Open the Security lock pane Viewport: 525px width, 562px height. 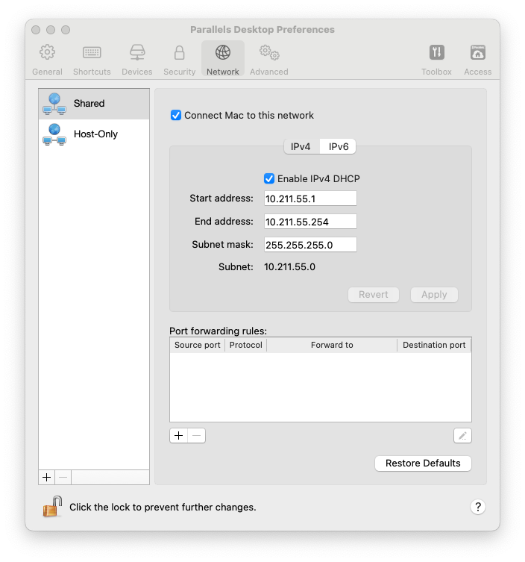click(x=180, y=60)
